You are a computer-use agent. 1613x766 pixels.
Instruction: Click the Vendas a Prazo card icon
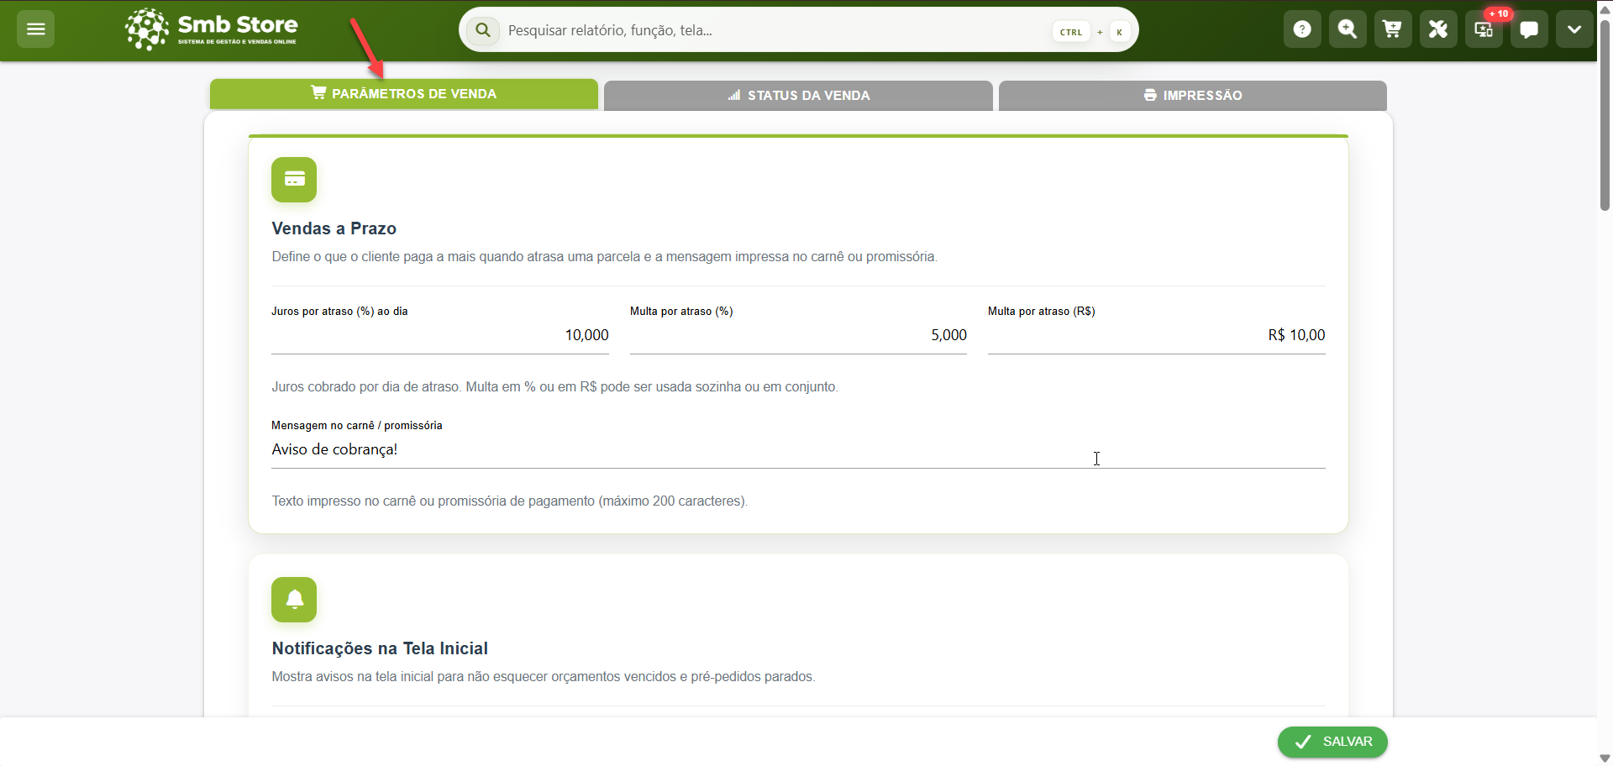294,180
